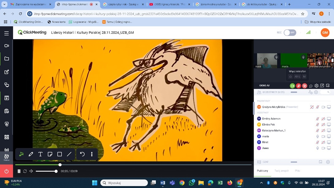Image resolution: width=334 pixels, height=188 pixels.
Task: Switch to the czapla ryby i rak tab
Action: click(123, 4)
